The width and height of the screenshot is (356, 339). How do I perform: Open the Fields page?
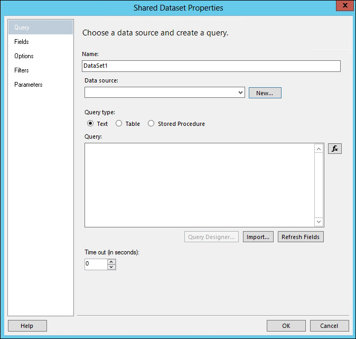coord(22,42)
